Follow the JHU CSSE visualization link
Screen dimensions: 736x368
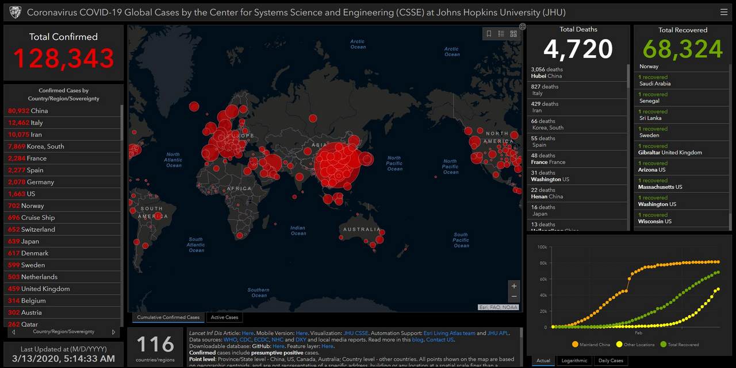click(356, 333)
